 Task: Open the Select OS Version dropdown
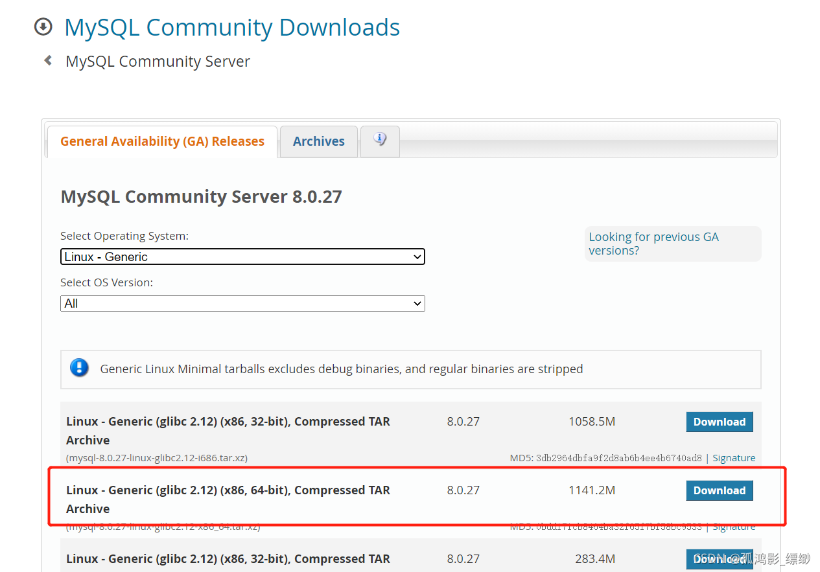242,303
